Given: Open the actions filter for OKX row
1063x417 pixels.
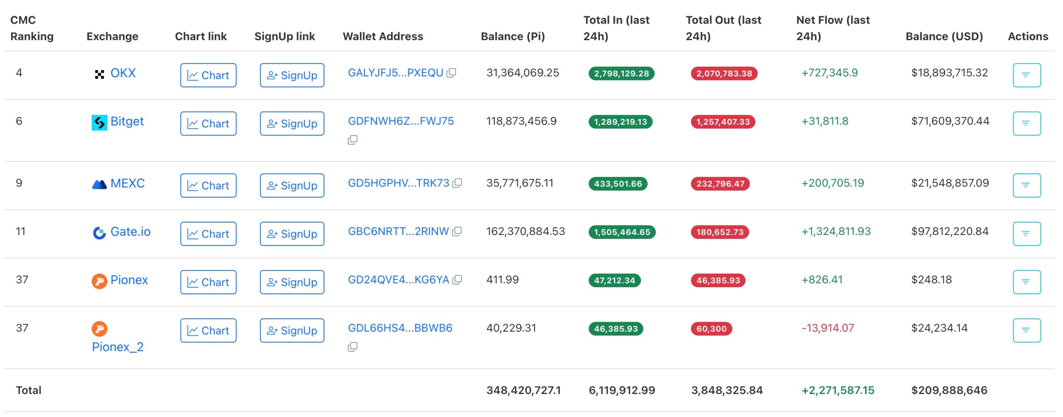Looking at the screenshot, I should click(x=1026, y=75).
